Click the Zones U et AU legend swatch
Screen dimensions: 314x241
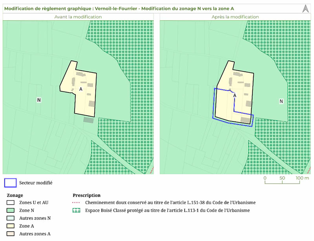[x=11, y=203]
